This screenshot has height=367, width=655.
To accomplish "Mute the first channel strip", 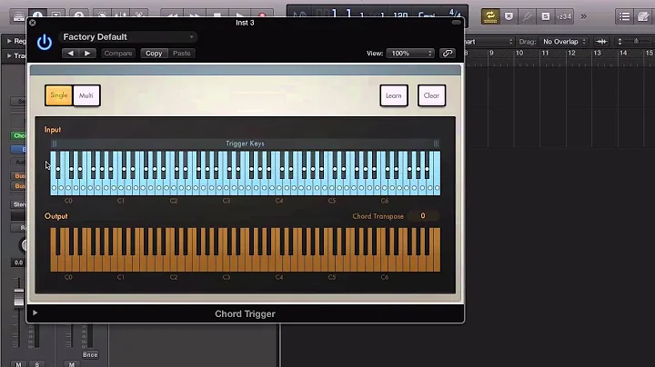I will (18, 364).
